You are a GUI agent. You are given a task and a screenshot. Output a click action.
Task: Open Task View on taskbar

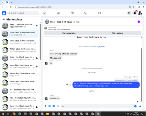8,114
